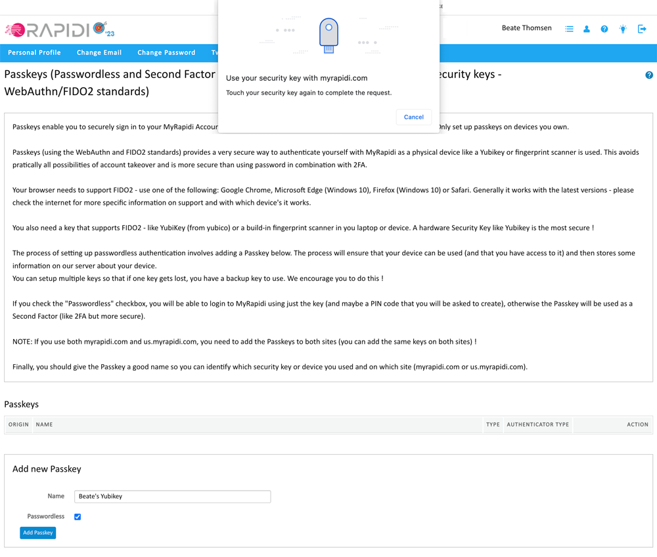Click 'Use your security key with myrapidi.com' text
Screen dimensions: 657x557
297,78
